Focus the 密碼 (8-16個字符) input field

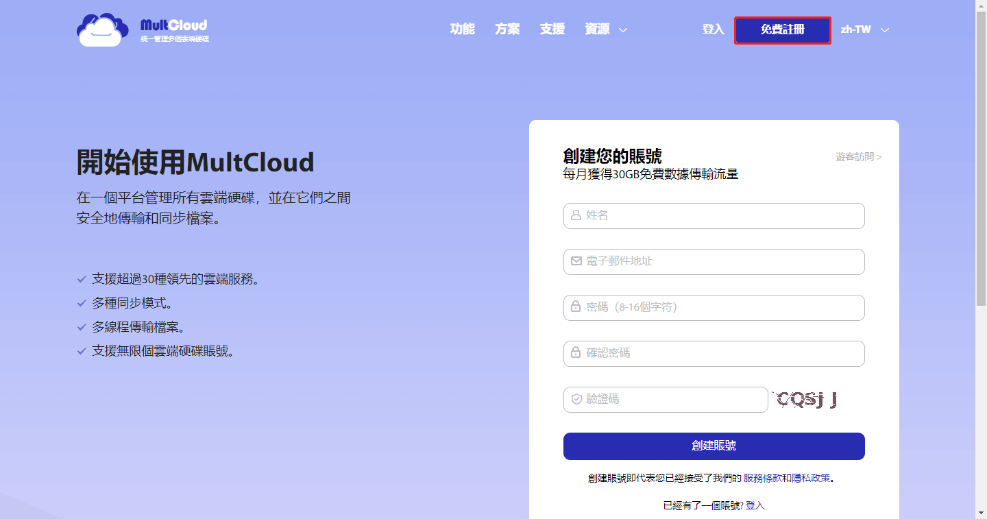714,308
